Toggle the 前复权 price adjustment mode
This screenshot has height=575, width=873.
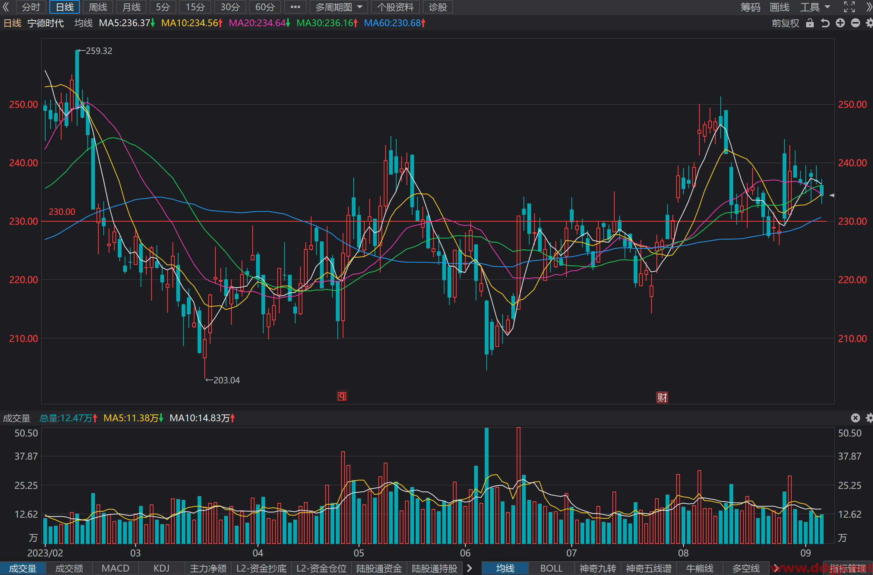point(785,23)
